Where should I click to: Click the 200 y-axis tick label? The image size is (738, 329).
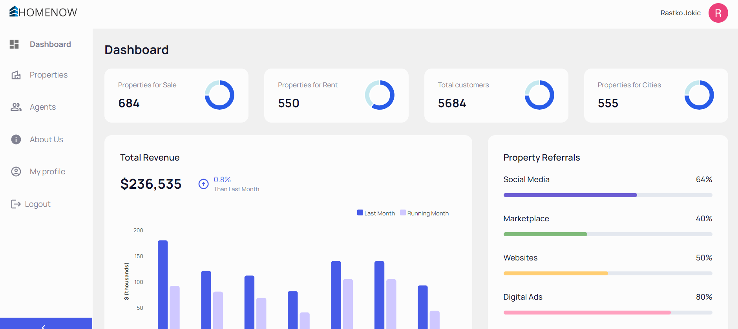pyautogui.click(x=138, y=230)
